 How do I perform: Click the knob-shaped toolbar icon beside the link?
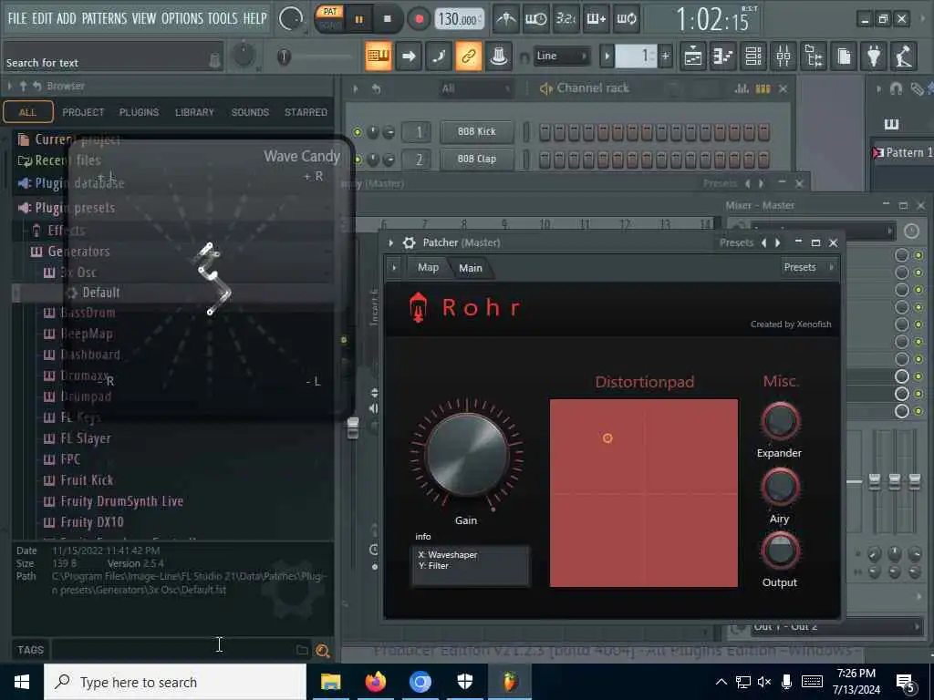point(499,57)
